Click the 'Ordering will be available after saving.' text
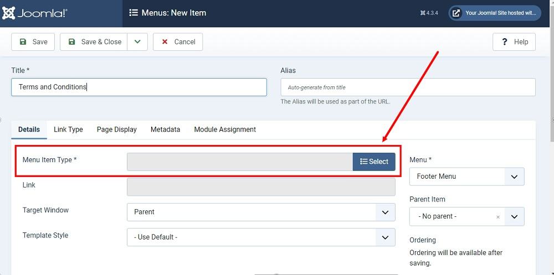Viewport: 554px width, 275px height. (x=456, y=258)
